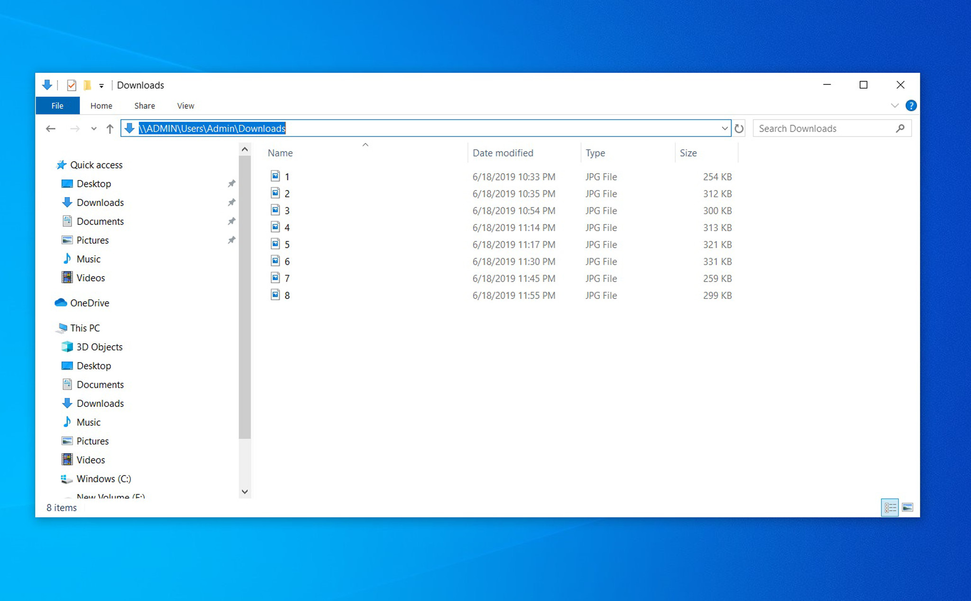This screenshot has height=601, width=971.
Task: Go up one folder level with Up arrow
Action: (x=110, y=129)
